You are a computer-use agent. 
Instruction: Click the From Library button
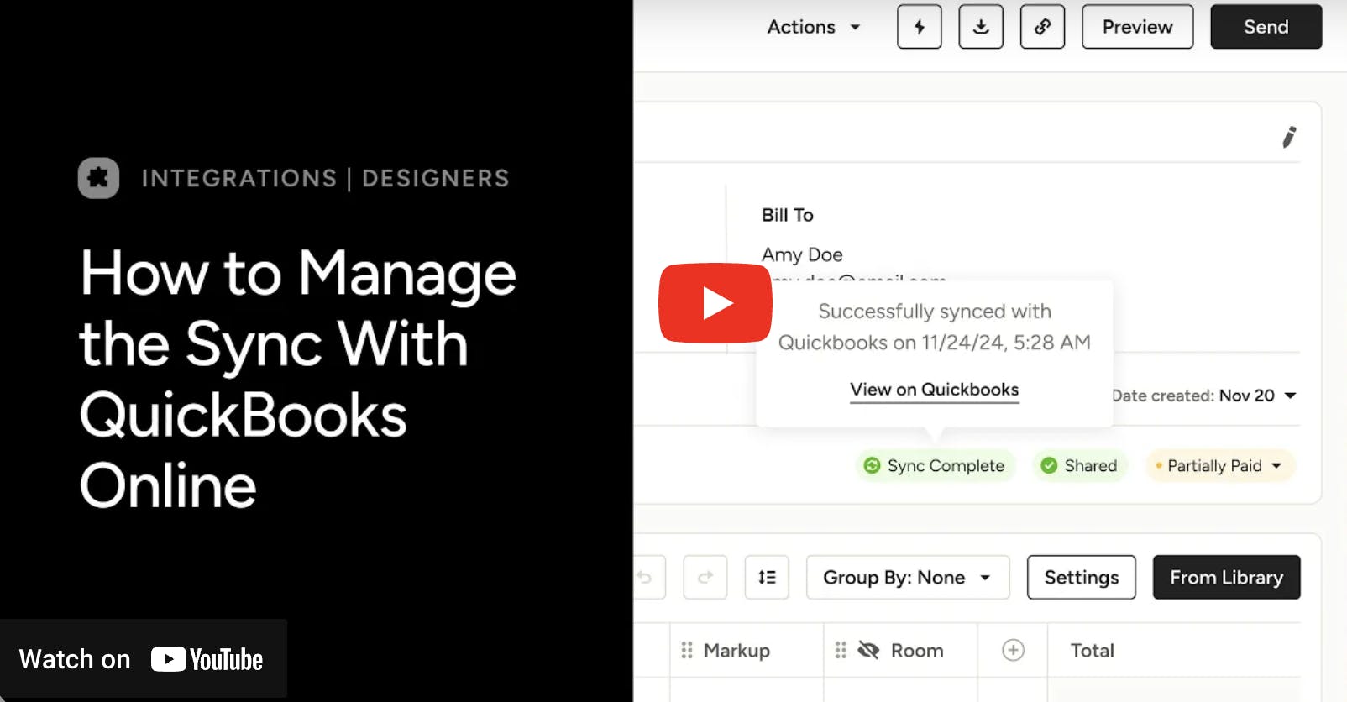click(x=1226, y=577)
